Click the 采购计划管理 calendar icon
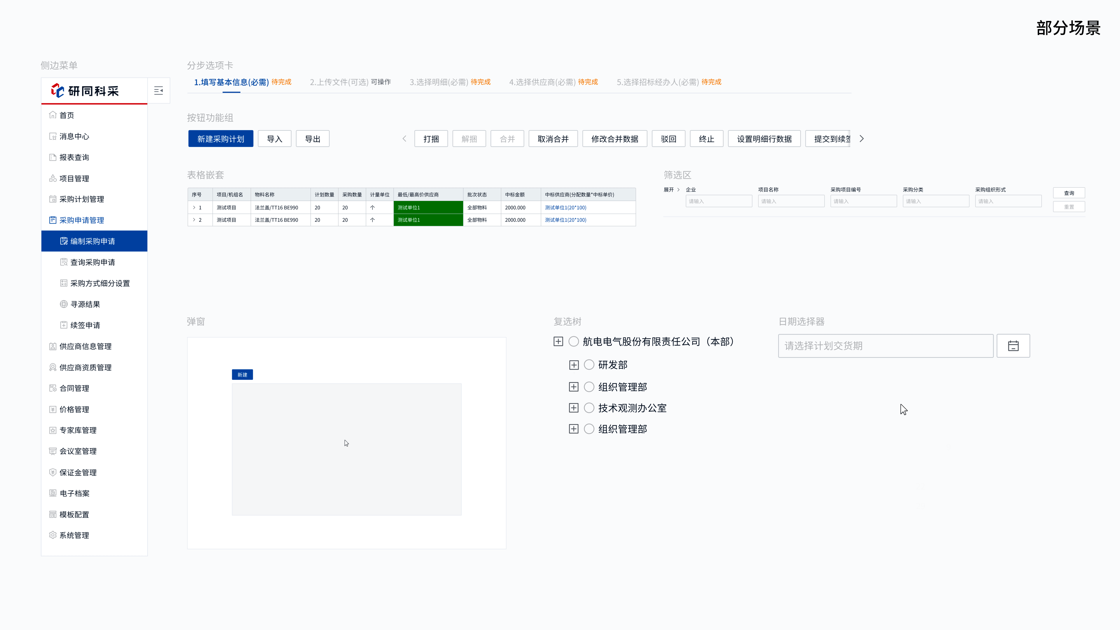This screenshot has height=630, width=1120. click(x=52, y=199)
